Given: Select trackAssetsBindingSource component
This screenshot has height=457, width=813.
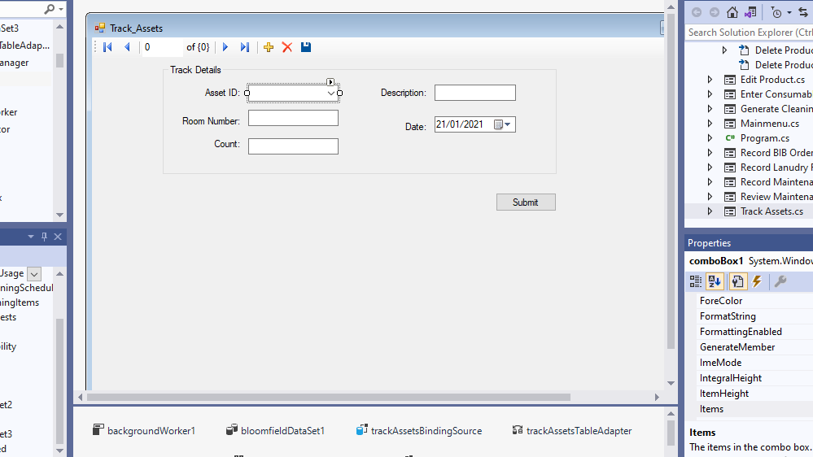Looking at the screenshot, I should tap(419, 431).
